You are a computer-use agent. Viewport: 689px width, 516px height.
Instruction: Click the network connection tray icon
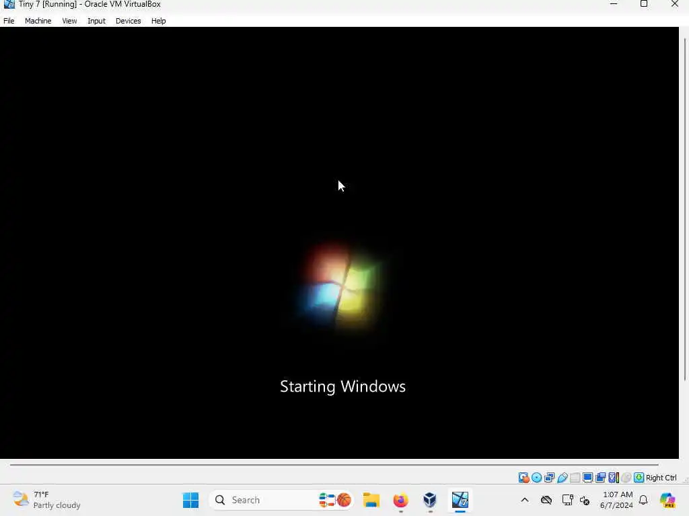point(567,500)
